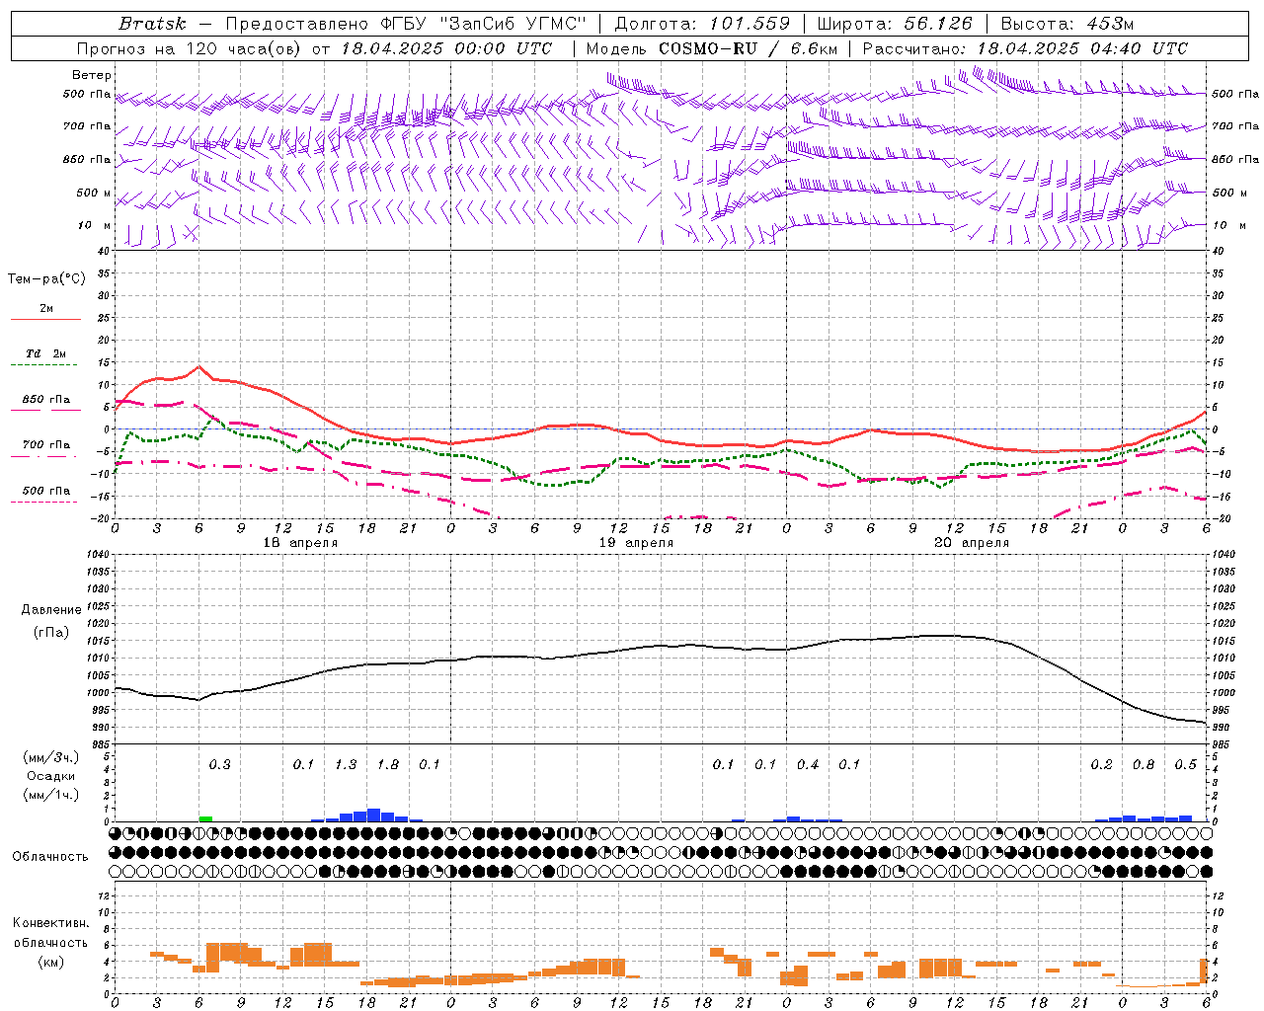Click the "(мм/1ч.)" precipitation unit label
Viewport: 1264px width, 1011px height.
point(51,795)
